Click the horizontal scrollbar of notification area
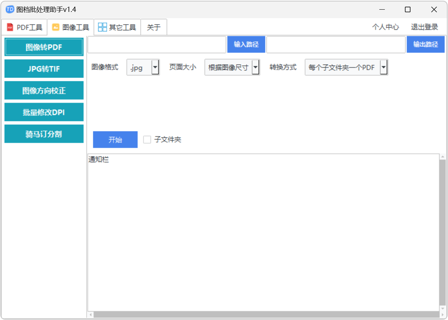 click(266, 315)
